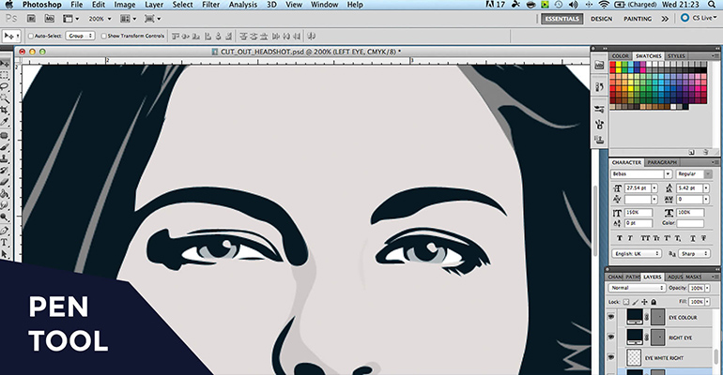Screen dimensions: 723x375
Task: Set the Character text color box
Action: pyautogui.click(x=690, y=223)
